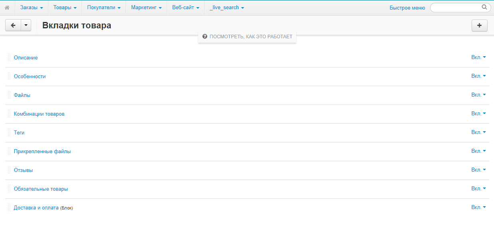Open the Заказы menu
494x233 pixels.
(x=31, y=8)
